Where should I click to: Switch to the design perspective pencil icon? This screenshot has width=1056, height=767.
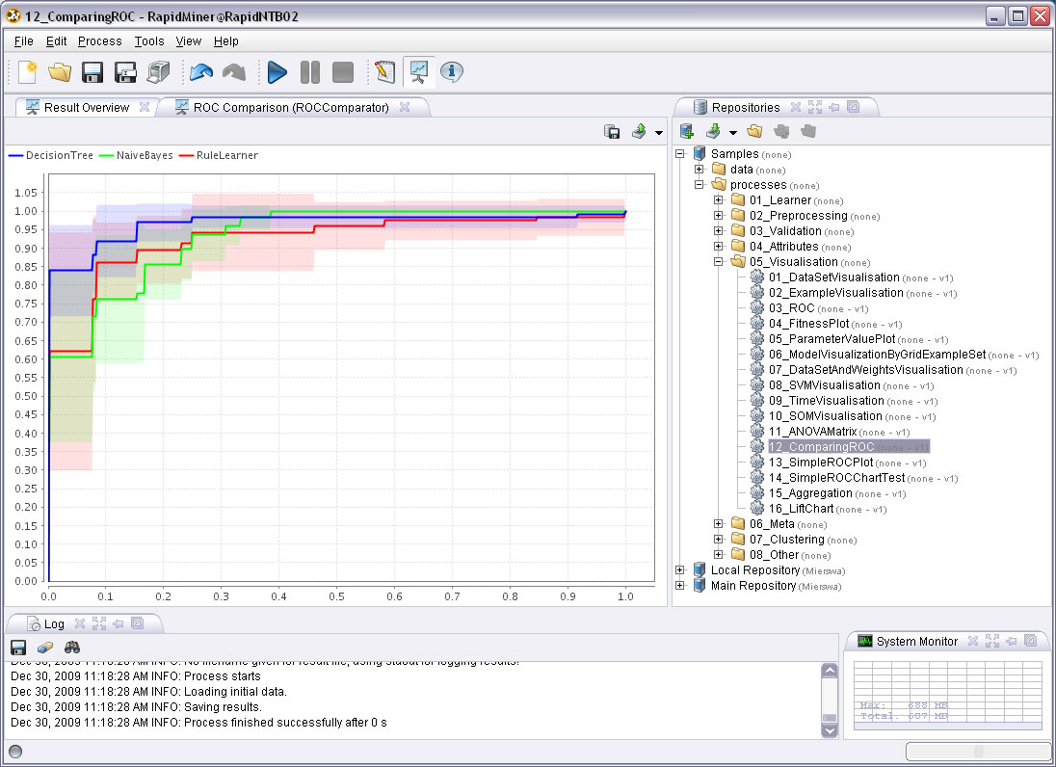coord(382,71)
